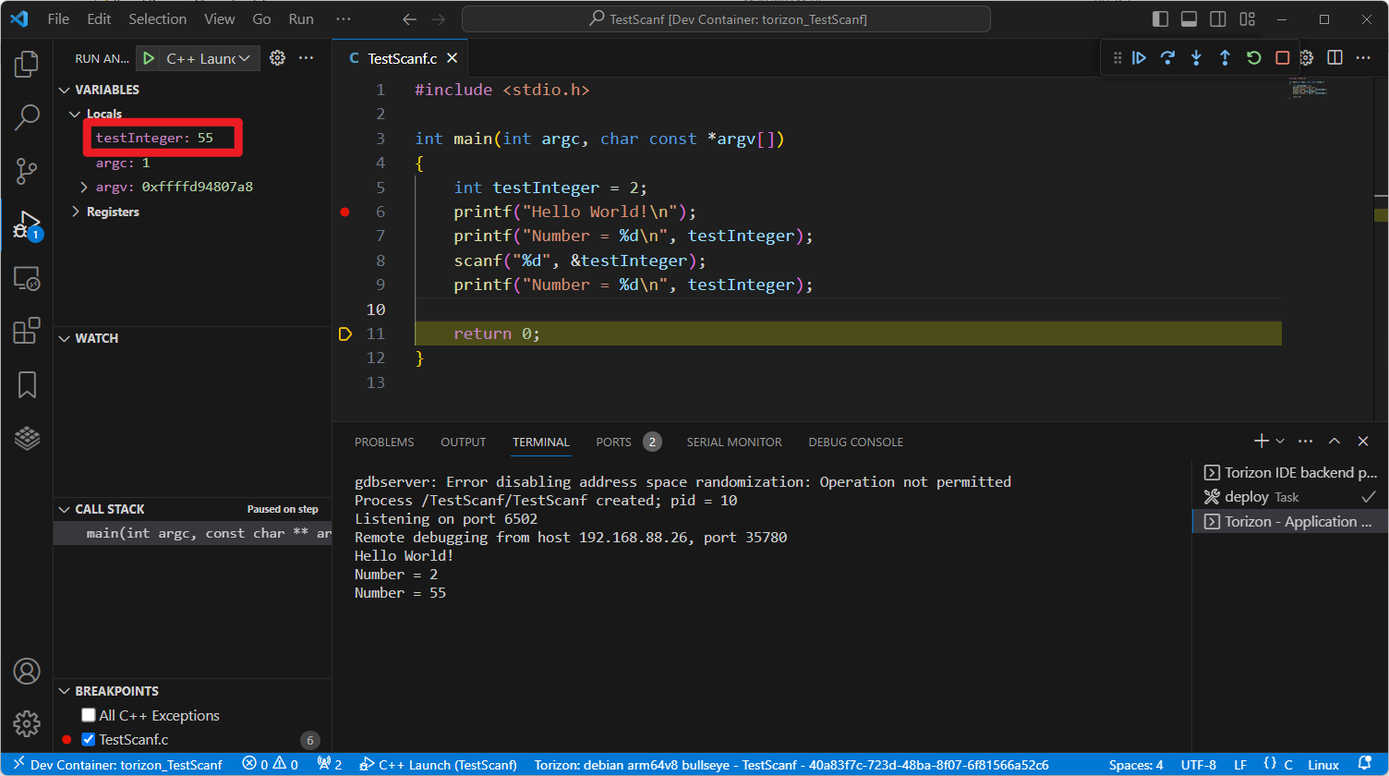Expand the argv variable
The height and width of the screenshot is (776, 1389).
coord(84,187)
